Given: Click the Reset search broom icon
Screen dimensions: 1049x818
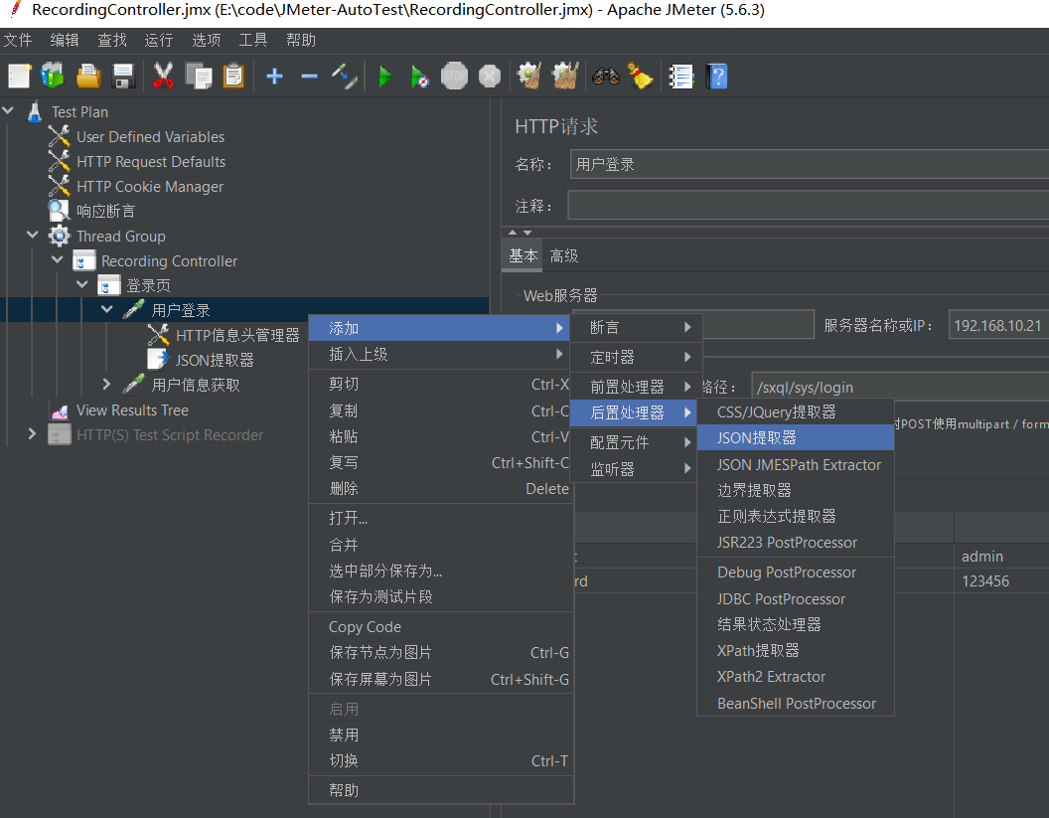Looking at the screenshot, I should (641, 76).
